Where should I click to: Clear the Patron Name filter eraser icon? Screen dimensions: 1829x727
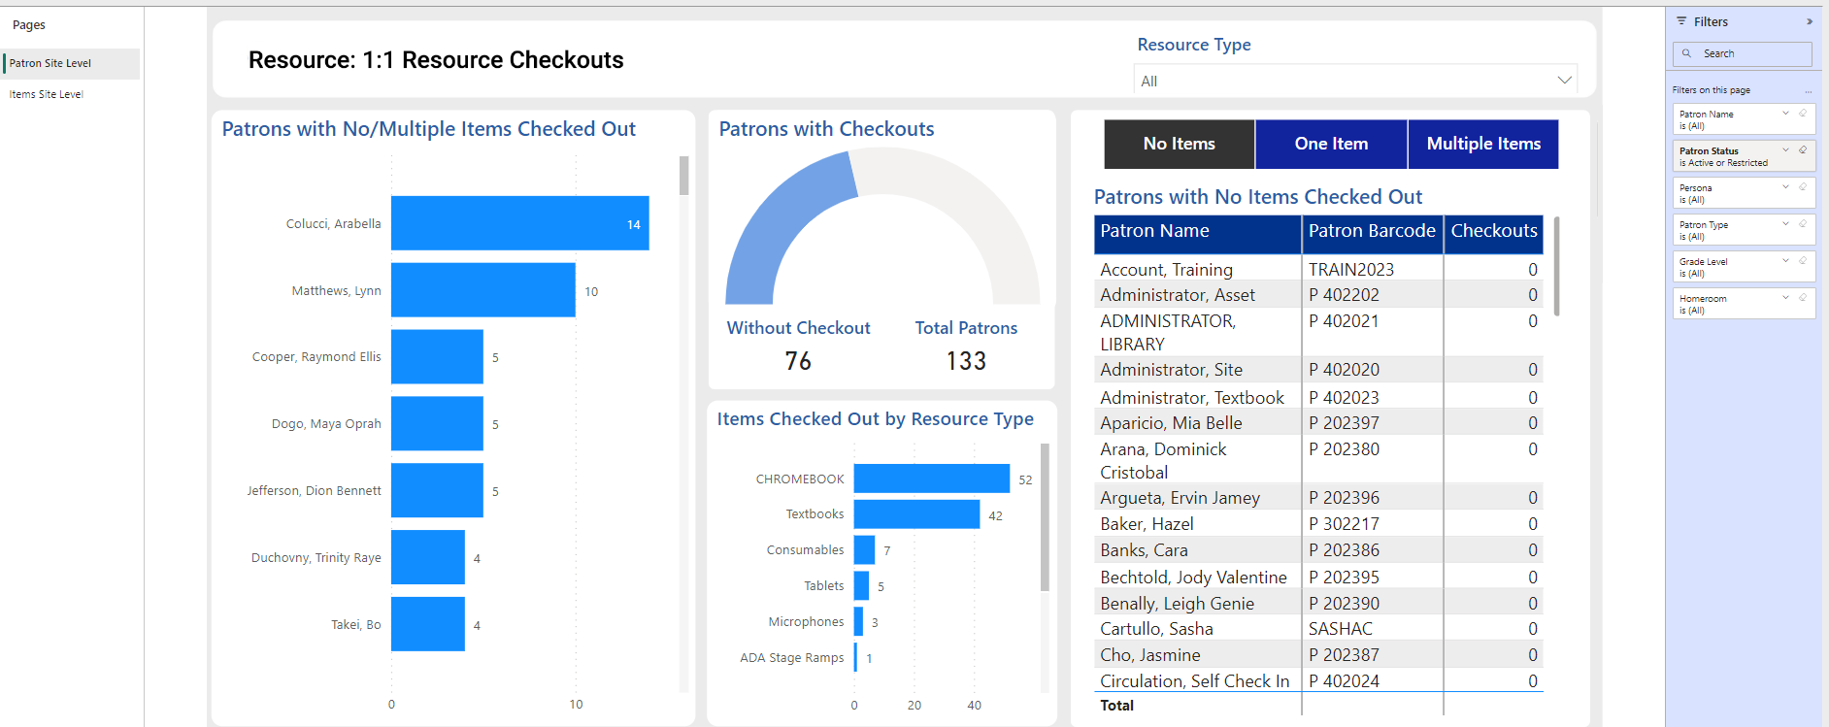tap(1803, 114)
